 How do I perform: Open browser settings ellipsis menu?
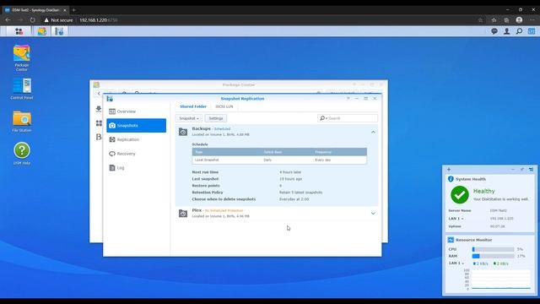[x=532, y=20]
